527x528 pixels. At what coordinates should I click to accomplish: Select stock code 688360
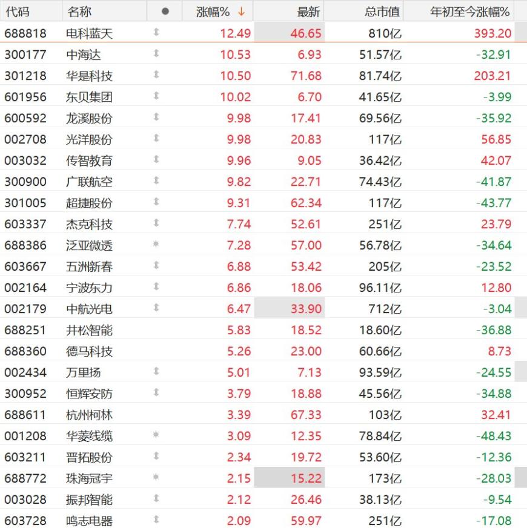[25, 352]
